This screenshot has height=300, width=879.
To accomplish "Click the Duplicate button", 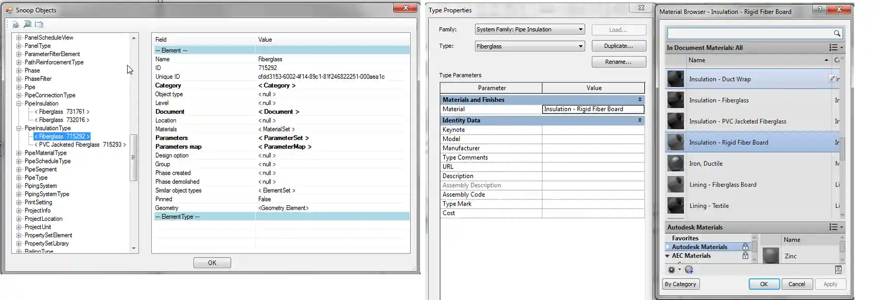I will pyautogui.click(x=618, y=46).
